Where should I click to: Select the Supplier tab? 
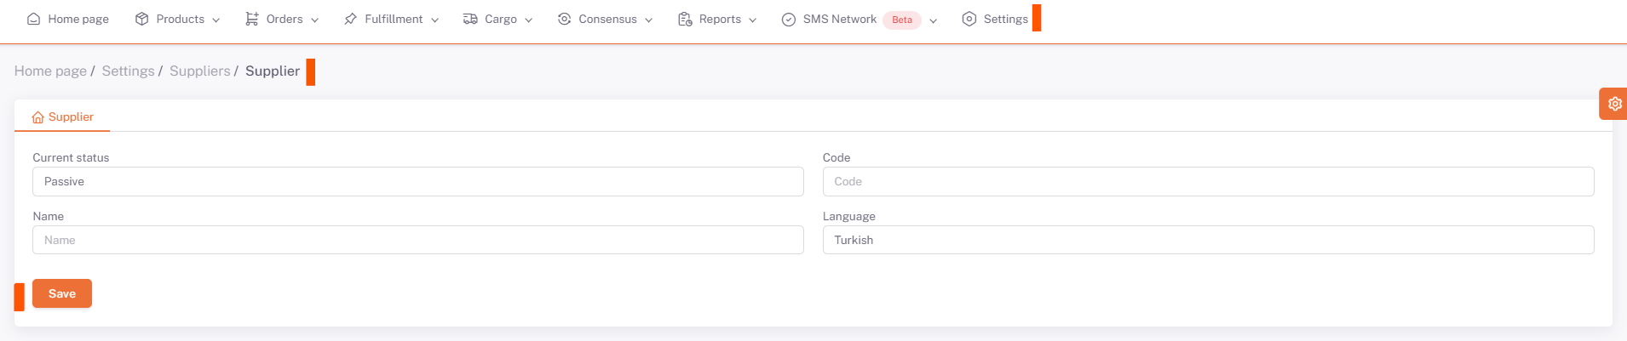(x=62, y=117)
